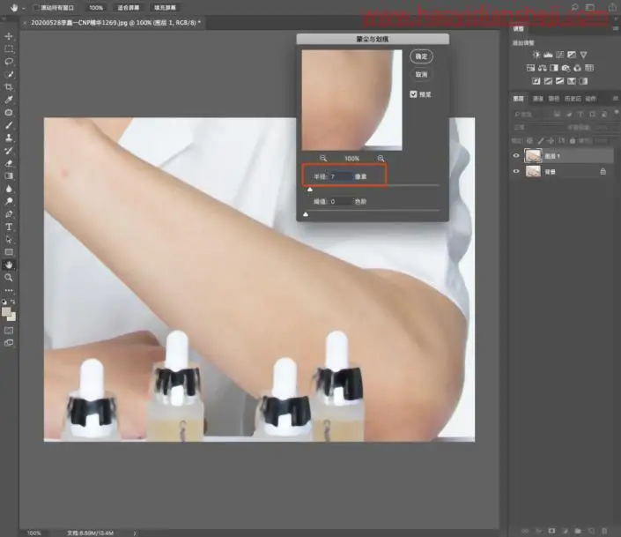Click the 适合屏幕 fit screen button

tap(129, 8)
